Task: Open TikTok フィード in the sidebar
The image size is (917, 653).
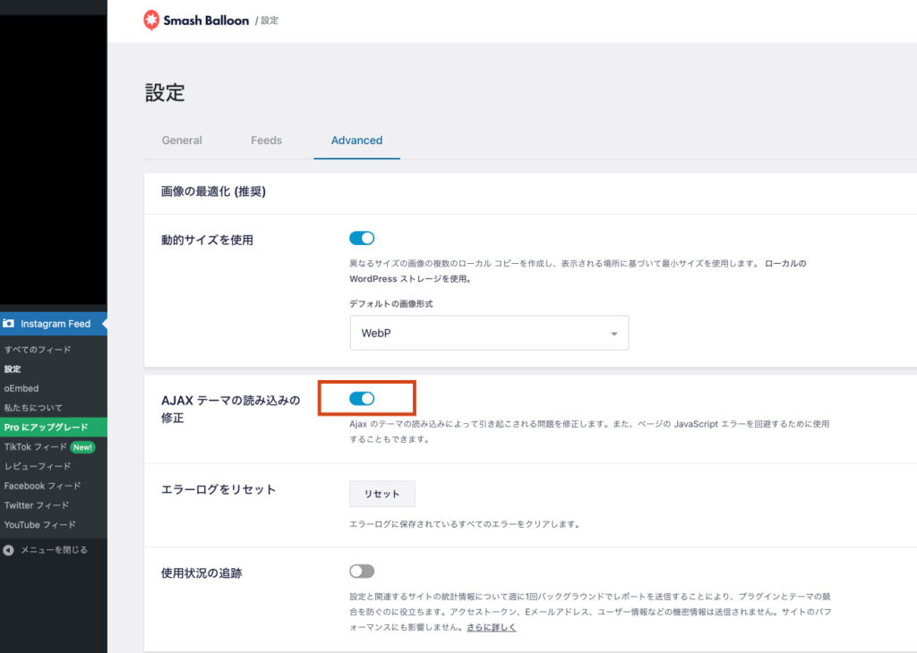Action: (36, 447)
